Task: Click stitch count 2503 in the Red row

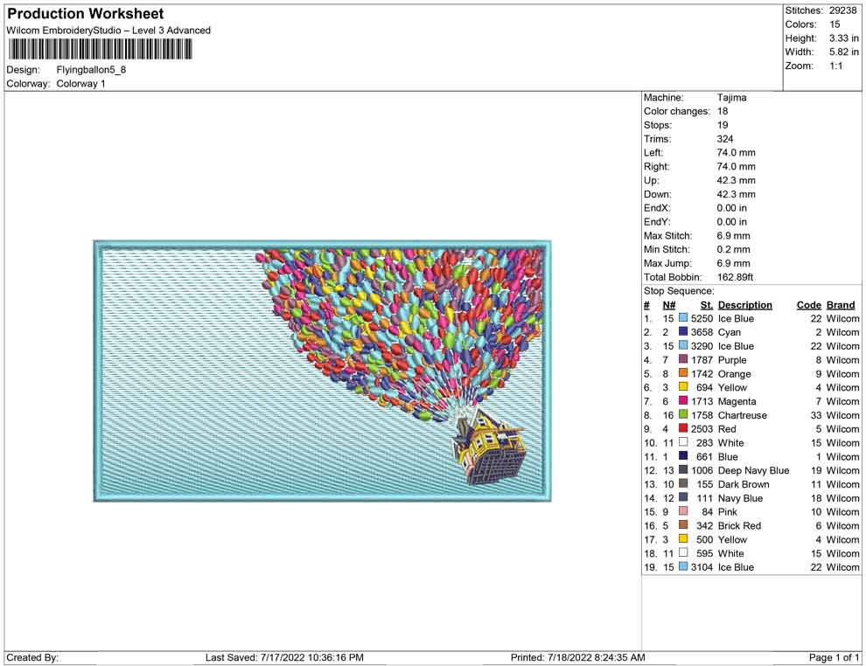Action: tap(702, 429)
